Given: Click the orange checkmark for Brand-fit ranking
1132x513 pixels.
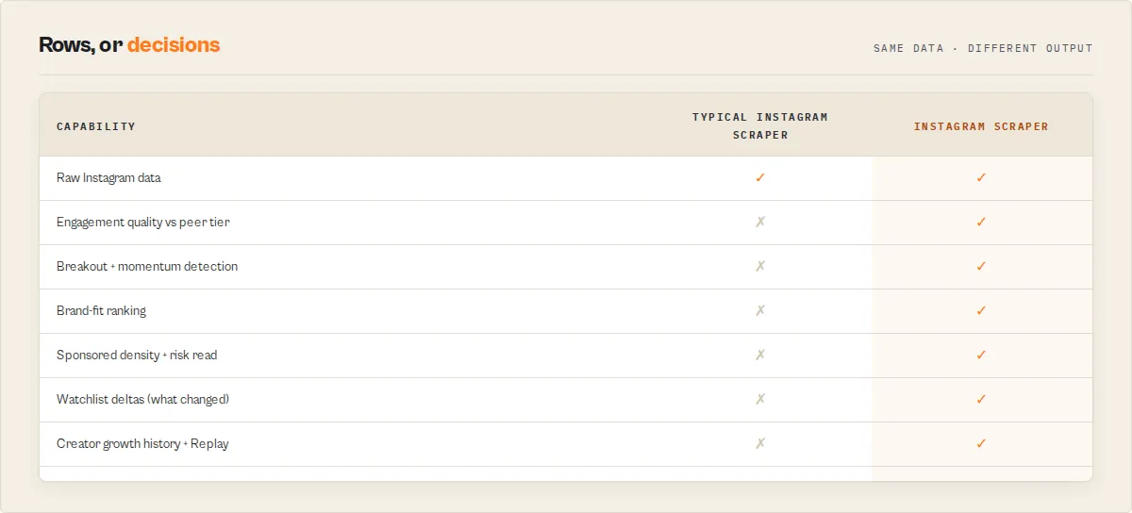Looking at the screenshot, I should [x=981, y=310].
